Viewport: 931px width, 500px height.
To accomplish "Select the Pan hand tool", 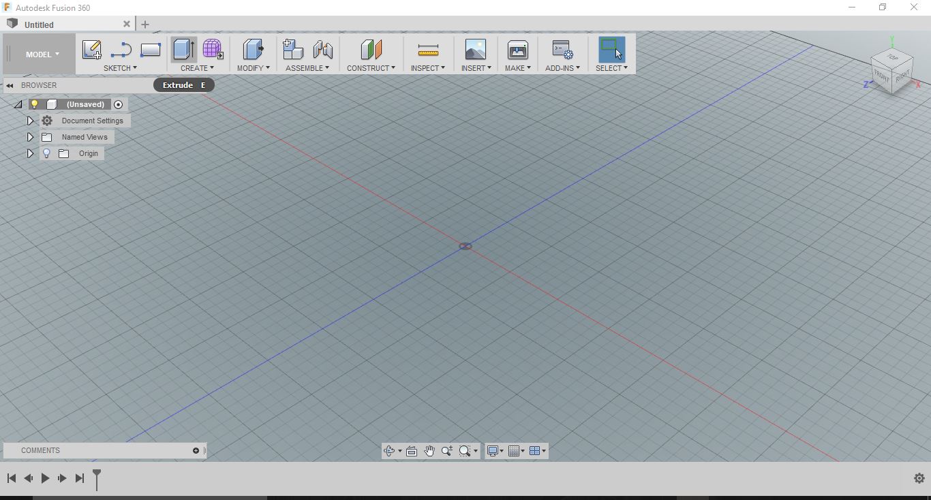I will click(x=429, y=451).
